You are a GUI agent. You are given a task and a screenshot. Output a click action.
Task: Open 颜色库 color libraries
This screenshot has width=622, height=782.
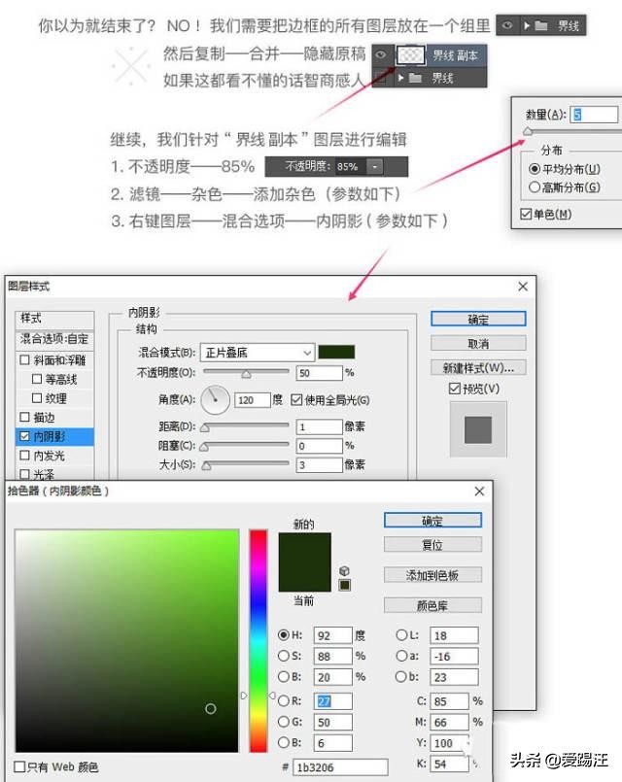pos(432,605)
